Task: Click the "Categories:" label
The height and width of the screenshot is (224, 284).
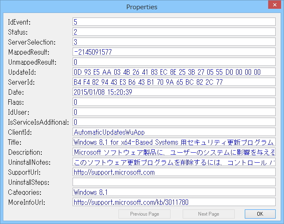Action: pyautogui.click(x=25, y=192)
